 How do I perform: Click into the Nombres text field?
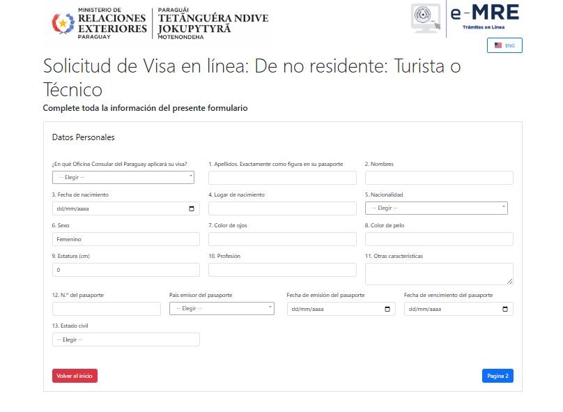pos(439,178)
